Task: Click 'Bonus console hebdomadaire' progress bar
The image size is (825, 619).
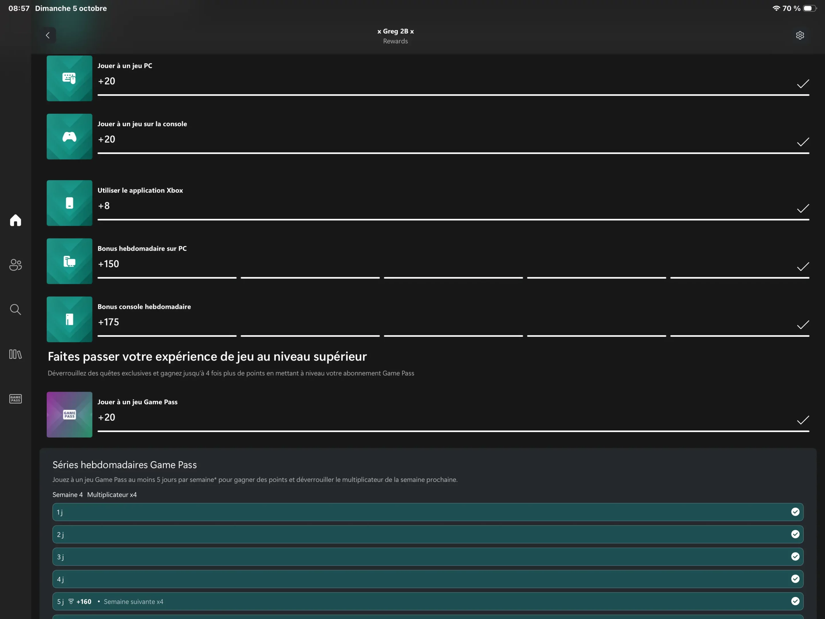Action: click(453, 336)
